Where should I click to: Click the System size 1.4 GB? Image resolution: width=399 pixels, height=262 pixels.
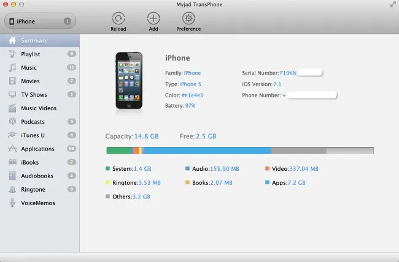click(142, 169)
